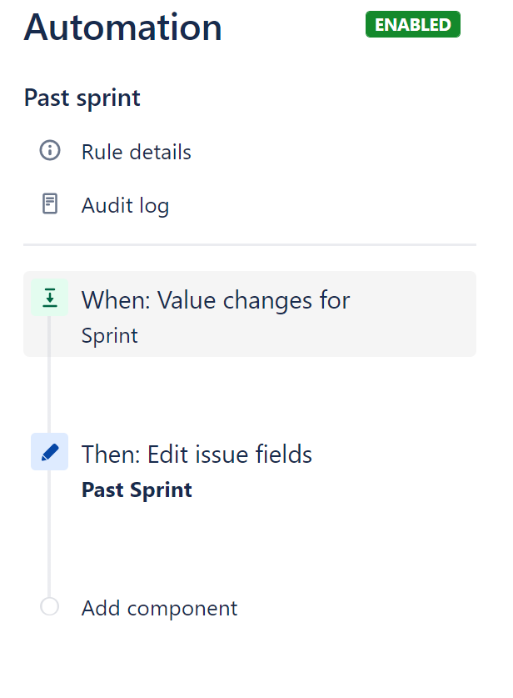513x698 pixels.
Task: Click the bold 'Past Sprint' field label
Action: pos(137,490)
